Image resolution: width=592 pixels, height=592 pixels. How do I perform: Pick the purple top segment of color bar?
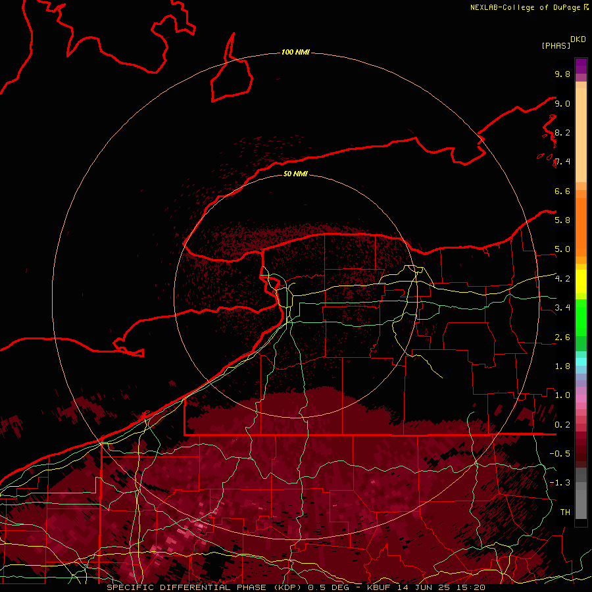coord(581,66)
